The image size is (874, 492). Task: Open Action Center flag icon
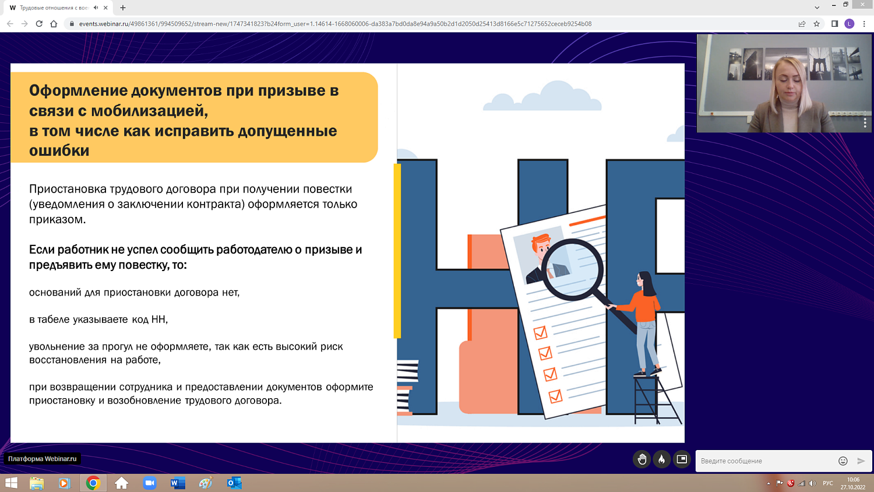coord(780,483)
